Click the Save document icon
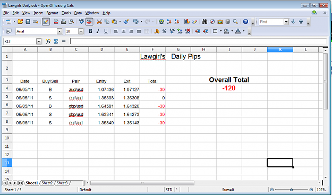Image resolution: width=332 pixels, height=195 pixels. (x=28, y=22)
